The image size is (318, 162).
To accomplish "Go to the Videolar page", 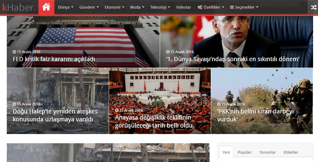I will click(183, 7).
